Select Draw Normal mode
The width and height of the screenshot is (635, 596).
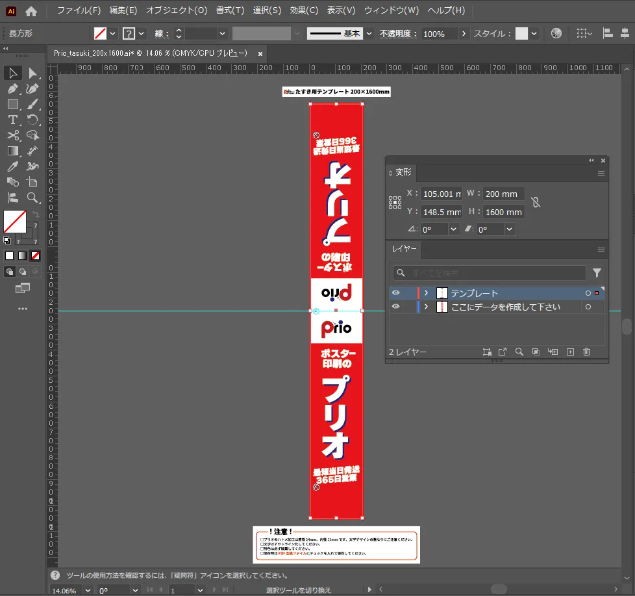(x=9, y=272)
